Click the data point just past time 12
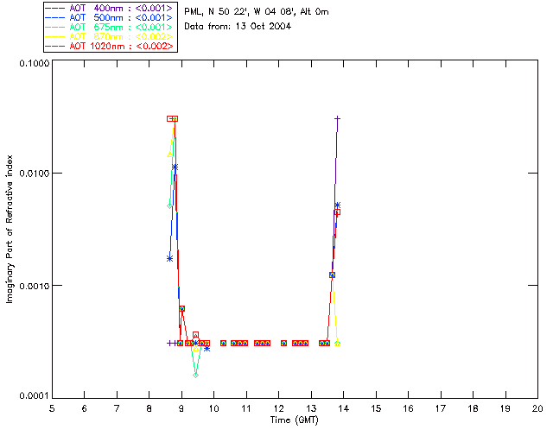The width and height of the screenshot is (553, 442). point(284,344)
